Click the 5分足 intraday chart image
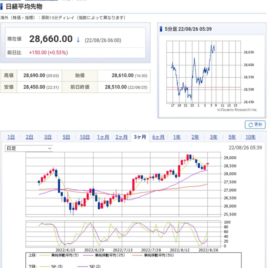The height and width of the screenshot is (268, 269). click(x=212, y=76)
